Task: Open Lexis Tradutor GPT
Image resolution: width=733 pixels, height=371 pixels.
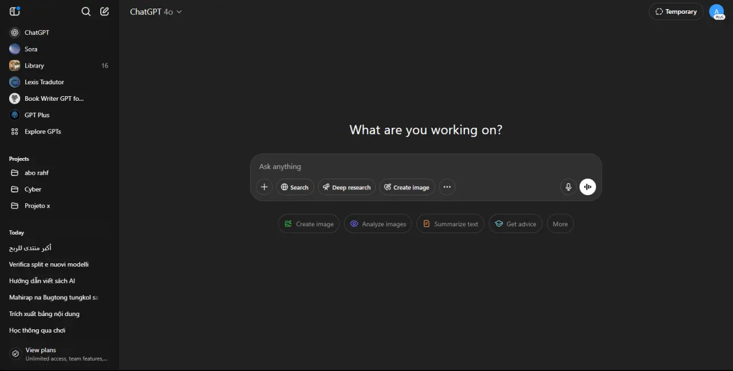Action: click(x=60, y=82)
